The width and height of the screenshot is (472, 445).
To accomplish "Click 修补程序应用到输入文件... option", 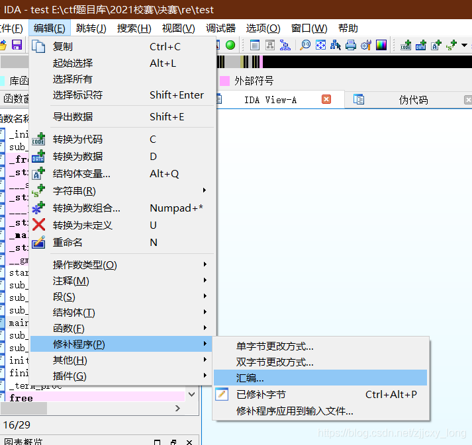I will click(320, 411).
